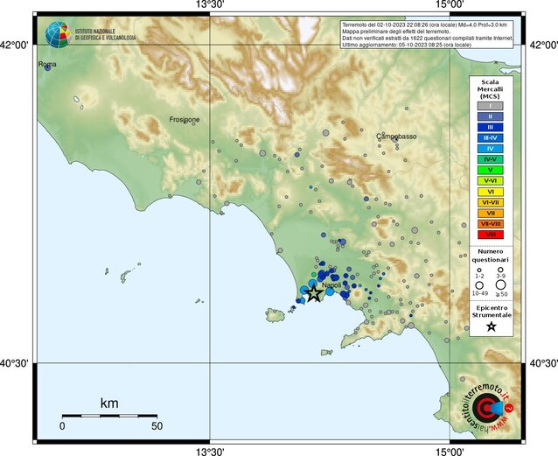Click the Napoli city label

[x=331, y=285]
